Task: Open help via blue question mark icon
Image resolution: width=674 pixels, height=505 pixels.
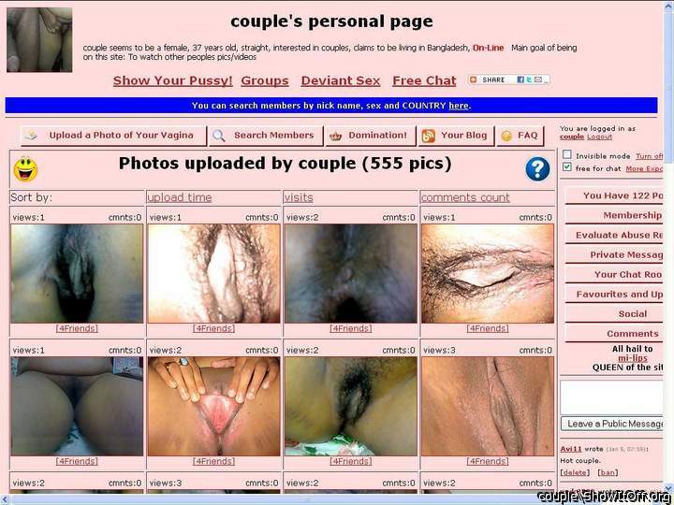Action: click(537, 168)
